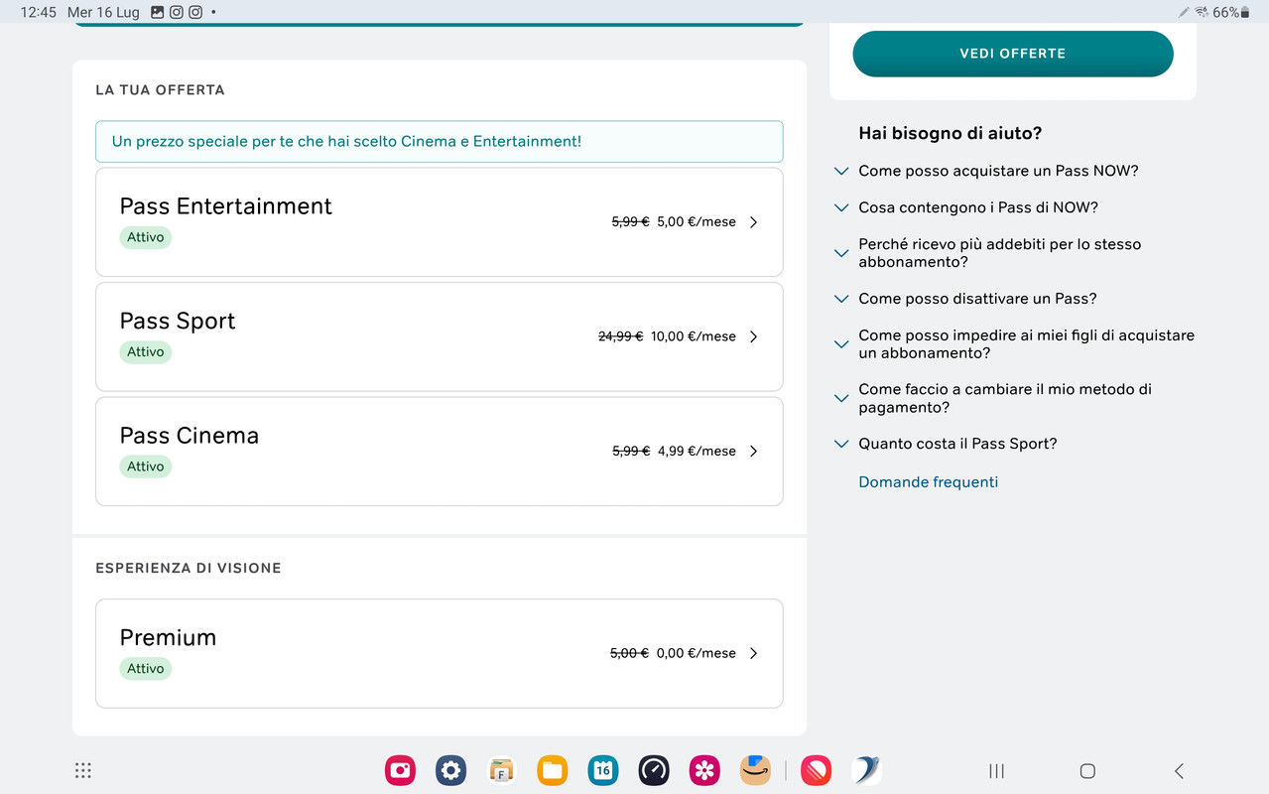Image resolution: width=1269 pixels, height=794 pixels.
Task: Open Pass Cinema details chevron
Action: click(x=753, y=451)
